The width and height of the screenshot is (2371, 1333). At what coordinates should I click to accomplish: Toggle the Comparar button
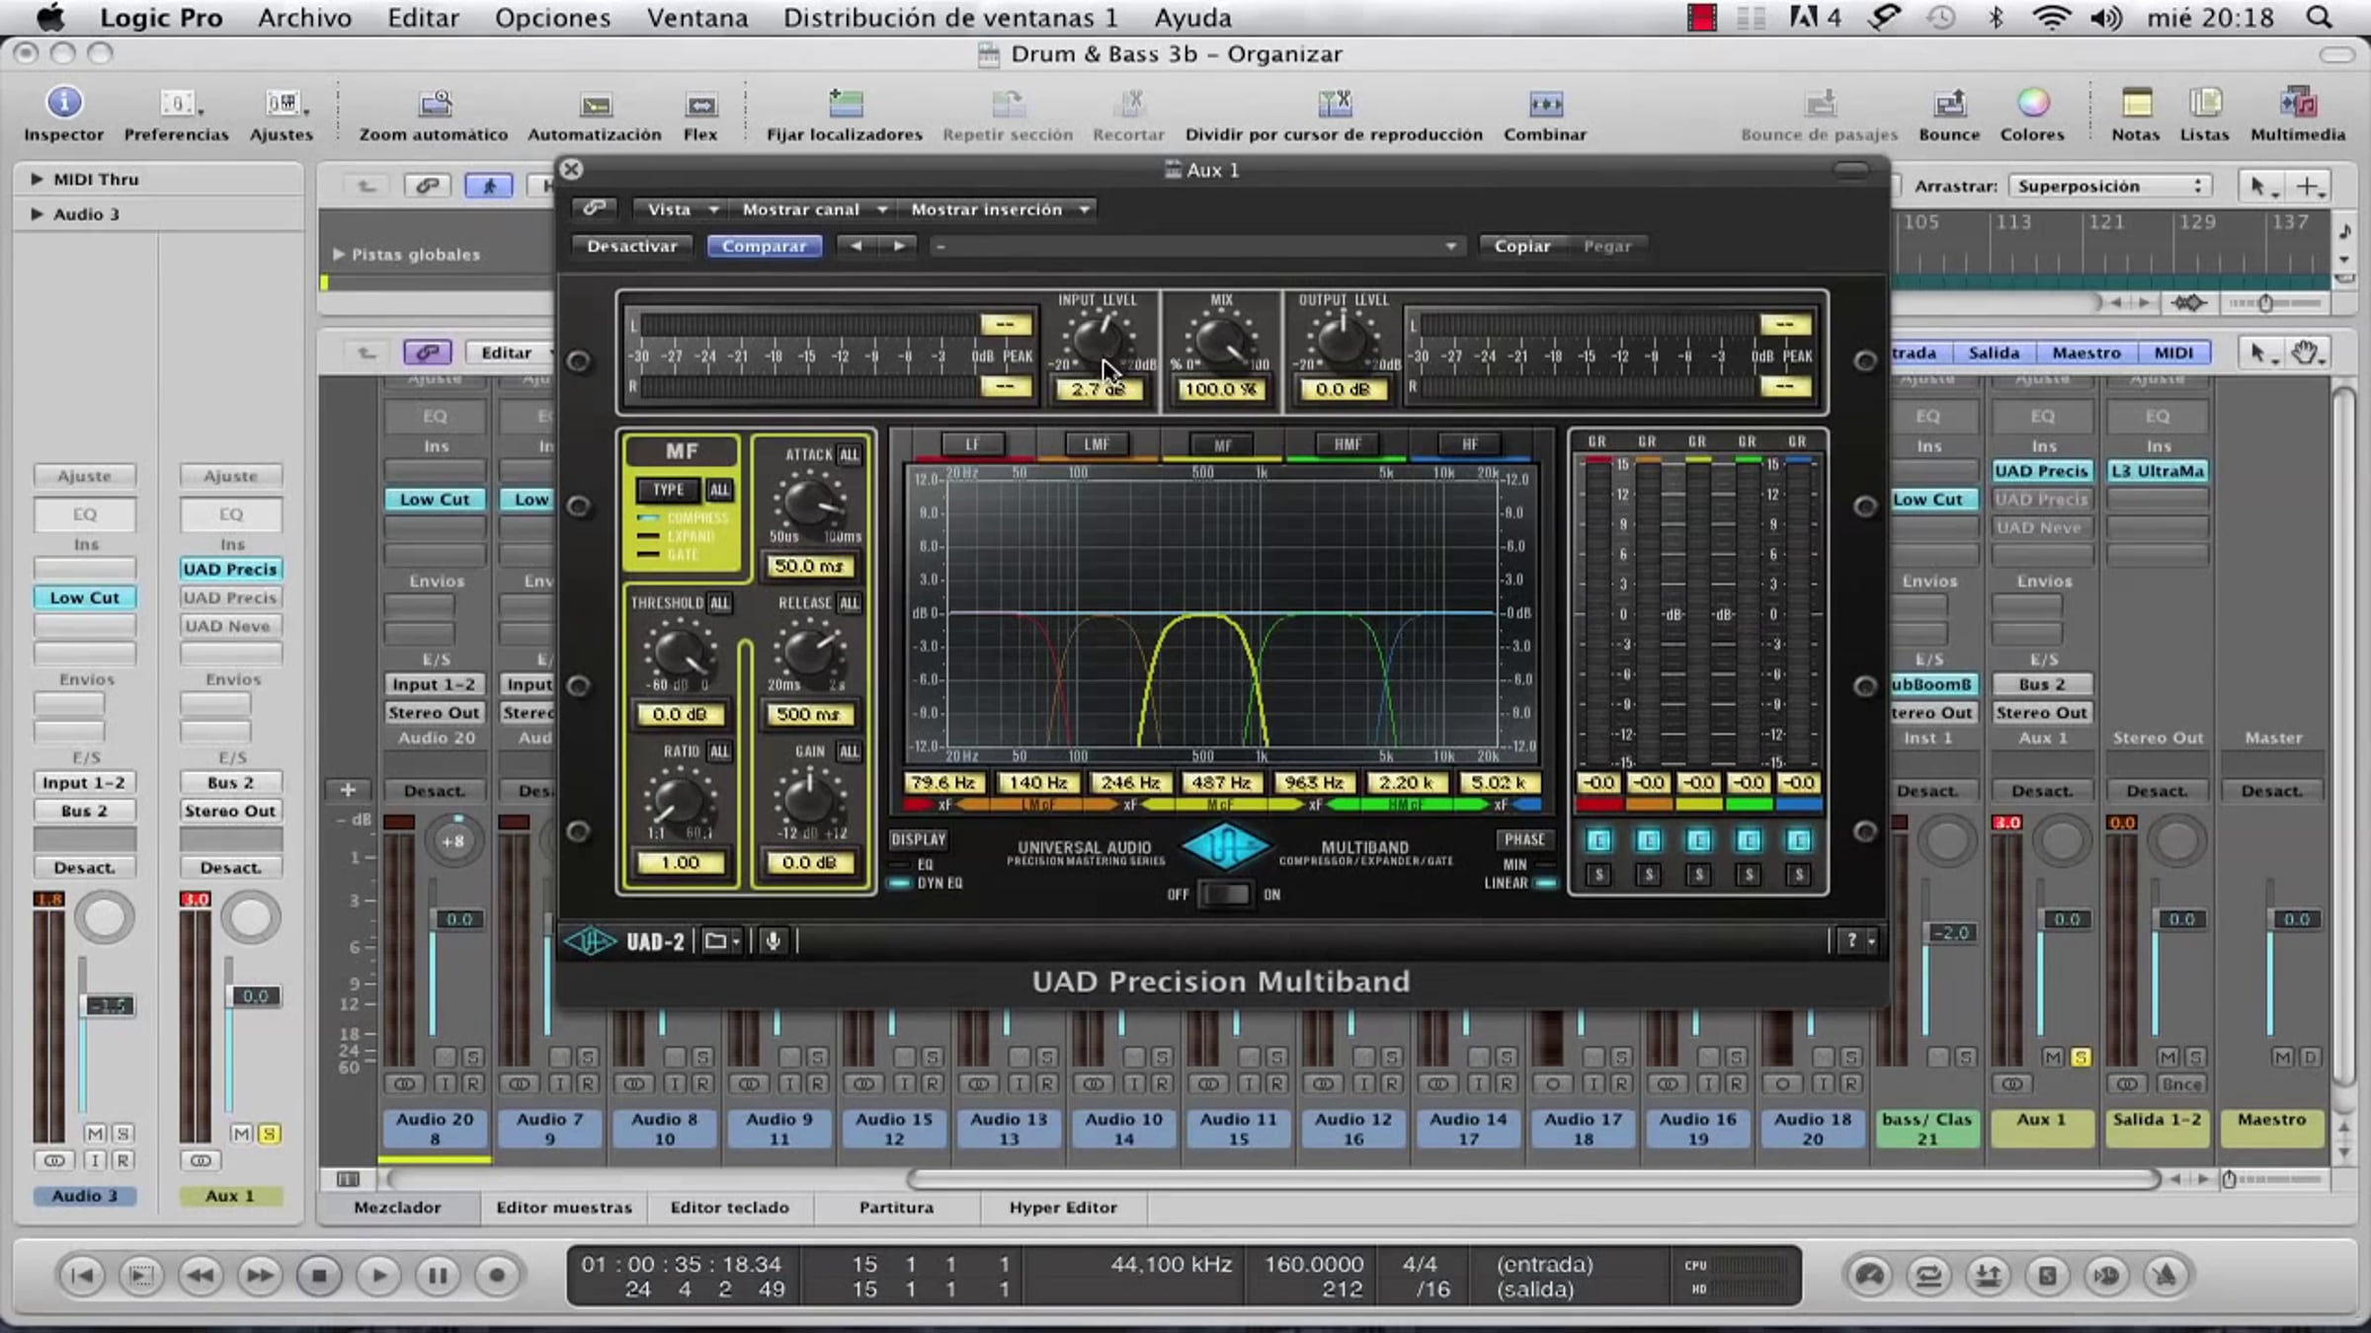point(764,246)
